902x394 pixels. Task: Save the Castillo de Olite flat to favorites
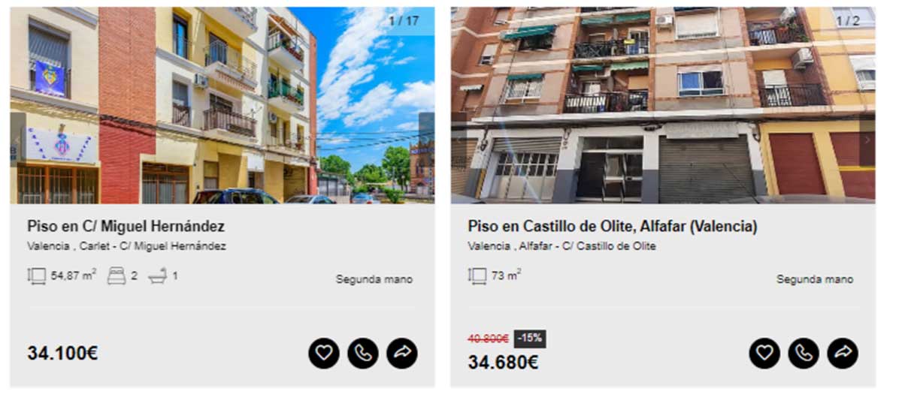tap(764, 353)
